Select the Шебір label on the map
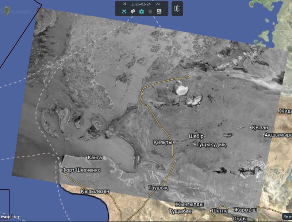This screenshot has height=222, width=292. pyautogui.click(x=196, y=136)
